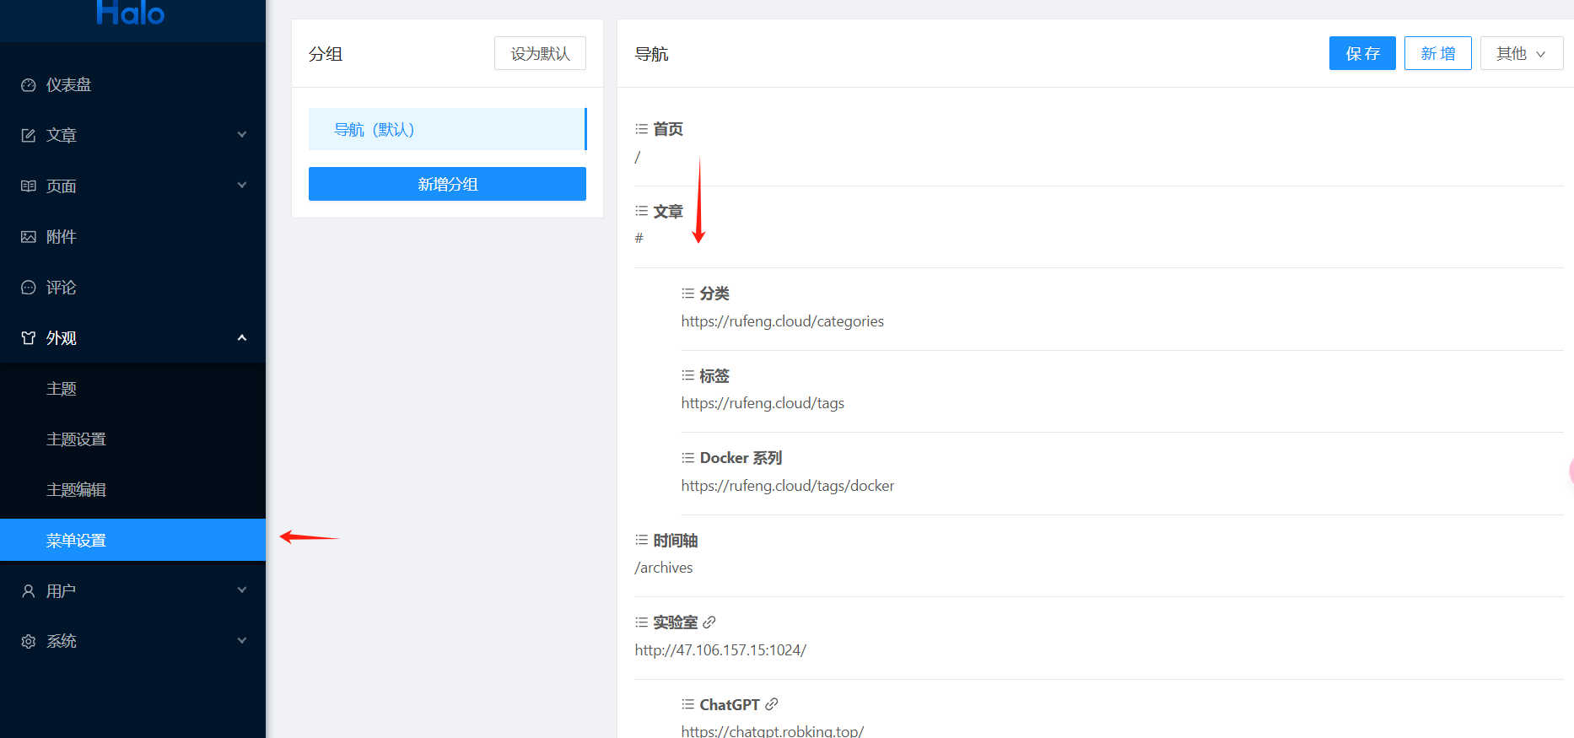The image size is (1574, 738).
Task: Open 仪表盘 in the sidebar
Action: (132, 85)
